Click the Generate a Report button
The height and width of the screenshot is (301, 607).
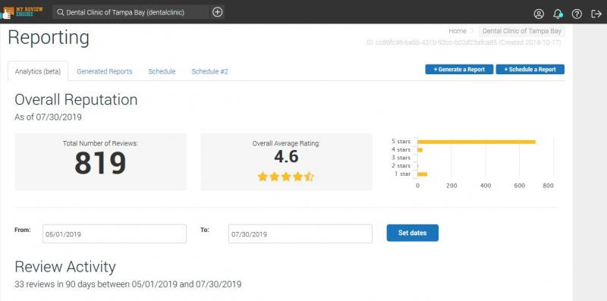(x=459, y=69)
